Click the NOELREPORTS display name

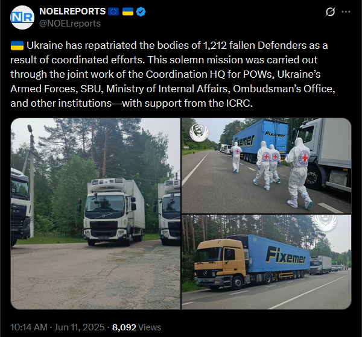tap(72, 11)
